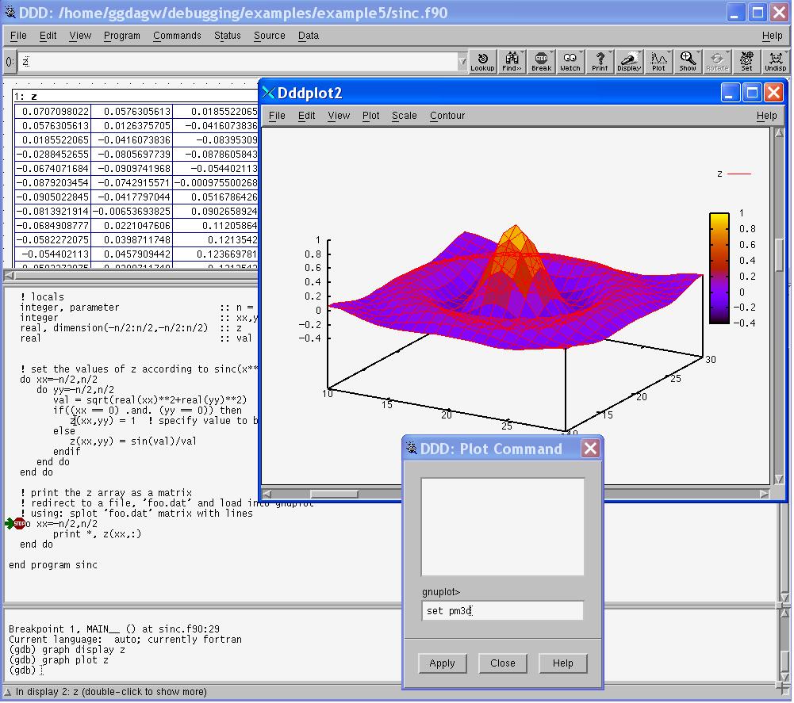Open the Scale menu in Dddplot2
The image size is (794, 703).
[404, 116]
